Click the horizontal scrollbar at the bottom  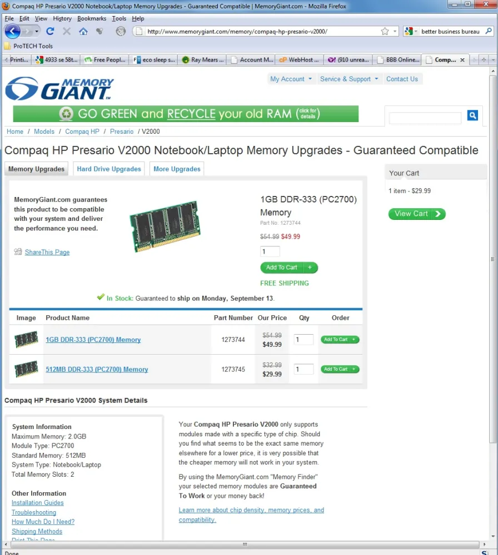point(245,544)
